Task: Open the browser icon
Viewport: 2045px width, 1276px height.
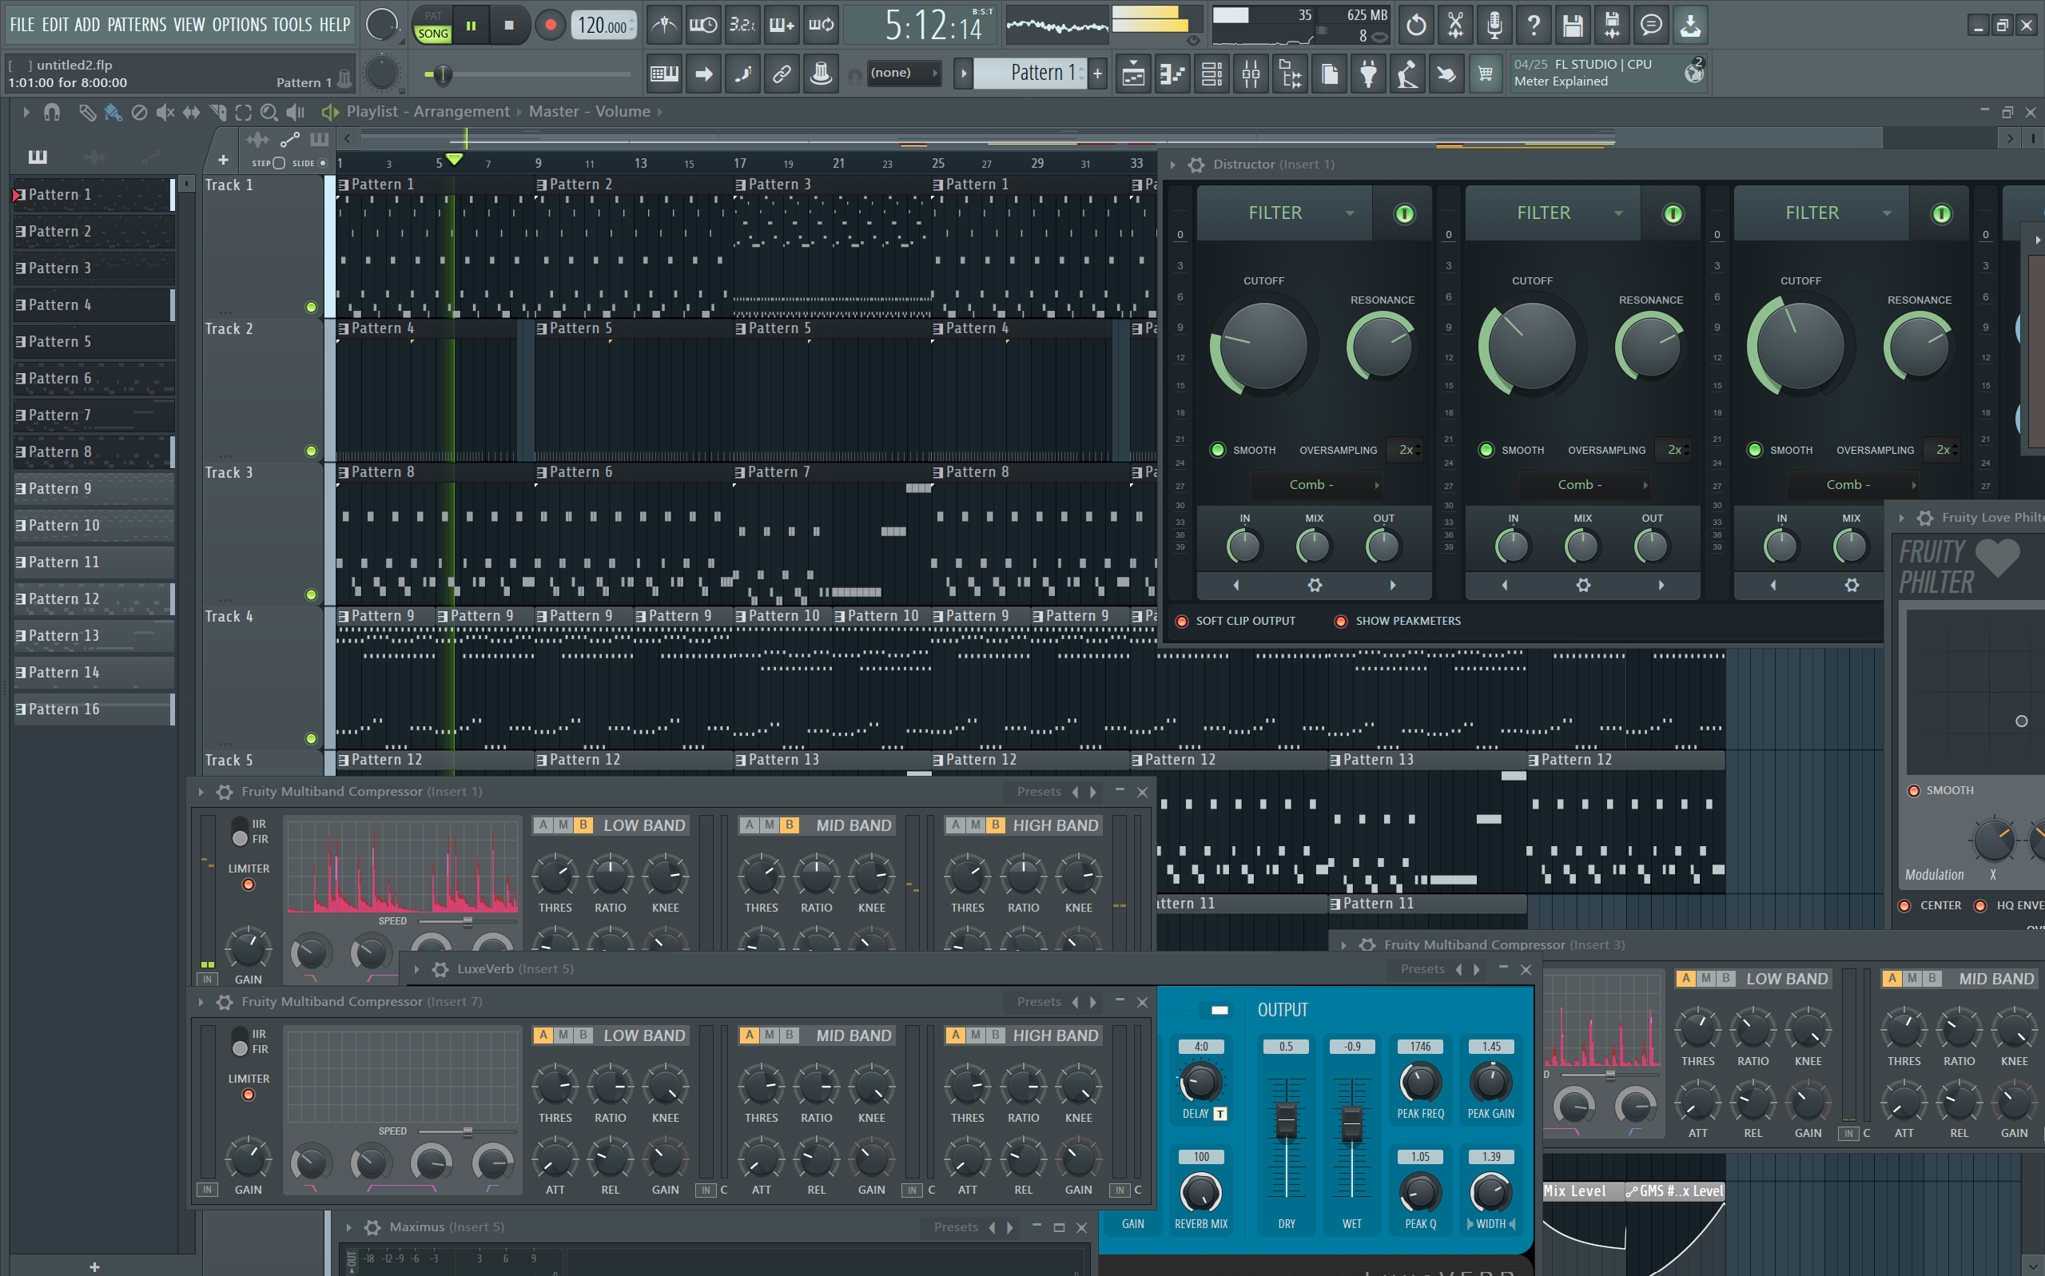Action: [1291, 74]
